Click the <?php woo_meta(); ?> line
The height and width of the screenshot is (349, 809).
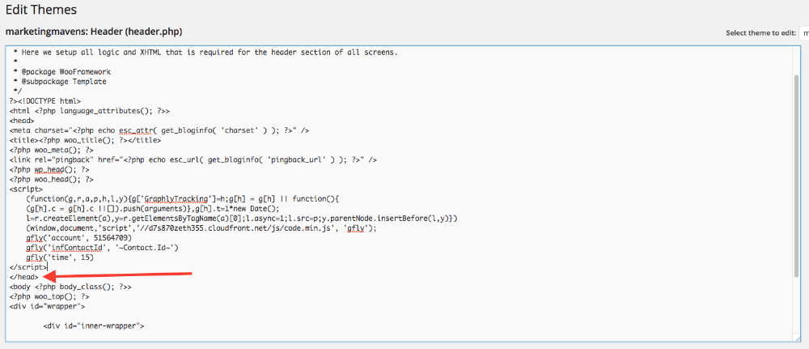[x=51, y=150]
